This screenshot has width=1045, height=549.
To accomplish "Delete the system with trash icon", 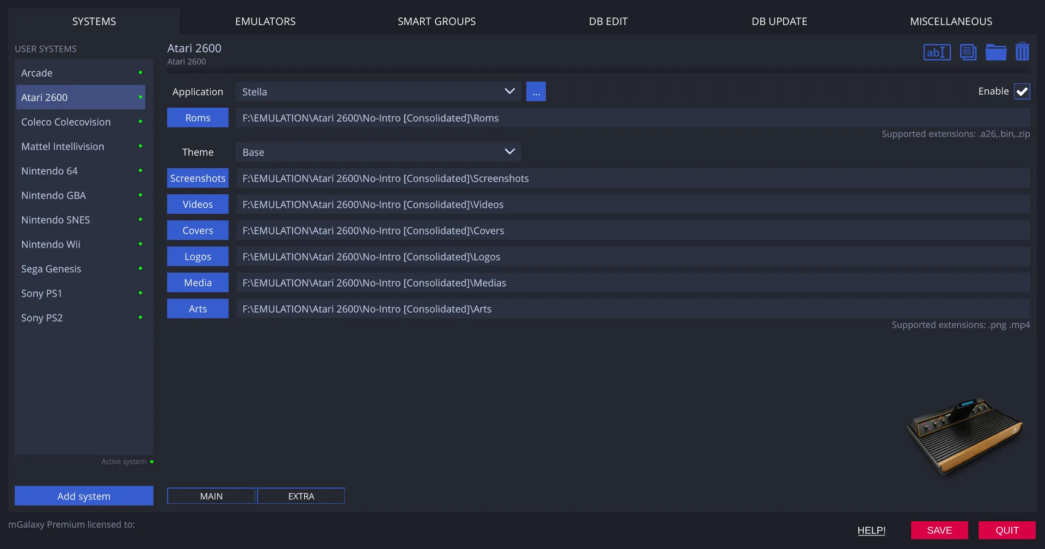I will coord(1022,52).
